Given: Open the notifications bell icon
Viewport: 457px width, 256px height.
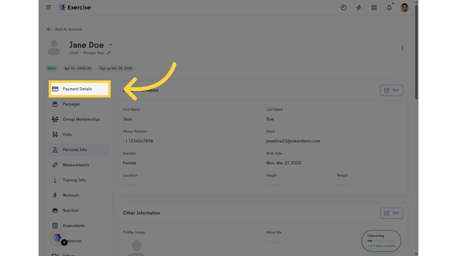Looking at the screenshot, I should 389,7.
